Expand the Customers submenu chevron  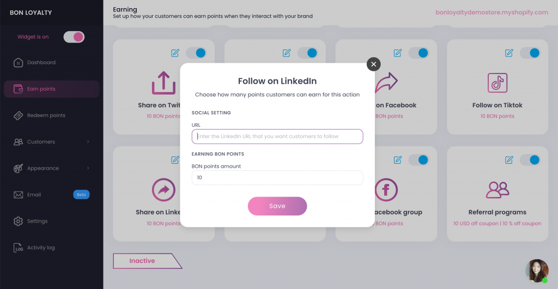(x=88, y=142)
